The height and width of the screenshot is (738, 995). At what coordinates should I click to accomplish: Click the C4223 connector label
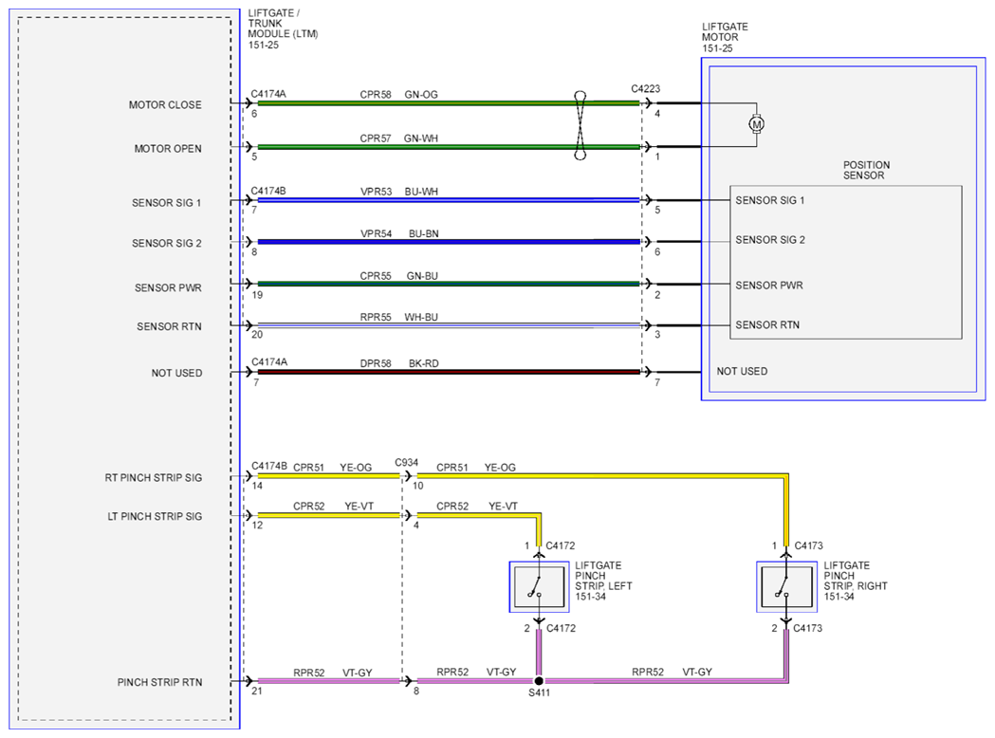coord(645,89)
